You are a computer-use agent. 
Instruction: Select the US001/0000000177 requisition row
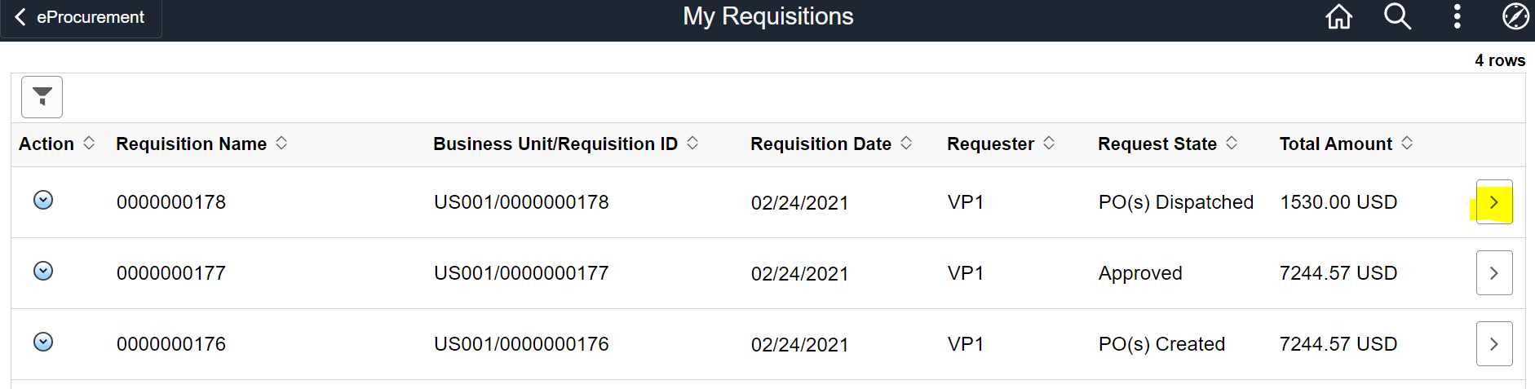pos(521,273)
